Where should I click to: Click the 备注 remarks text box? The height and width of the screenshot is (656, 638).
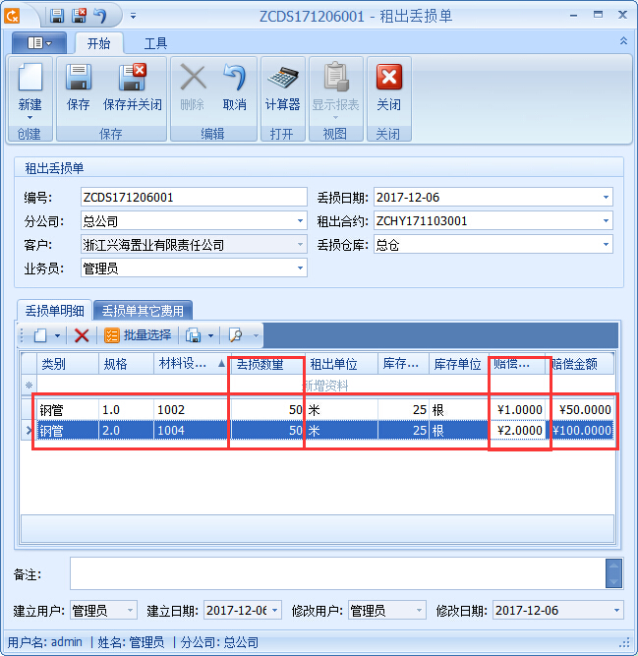tap(338, 573)
